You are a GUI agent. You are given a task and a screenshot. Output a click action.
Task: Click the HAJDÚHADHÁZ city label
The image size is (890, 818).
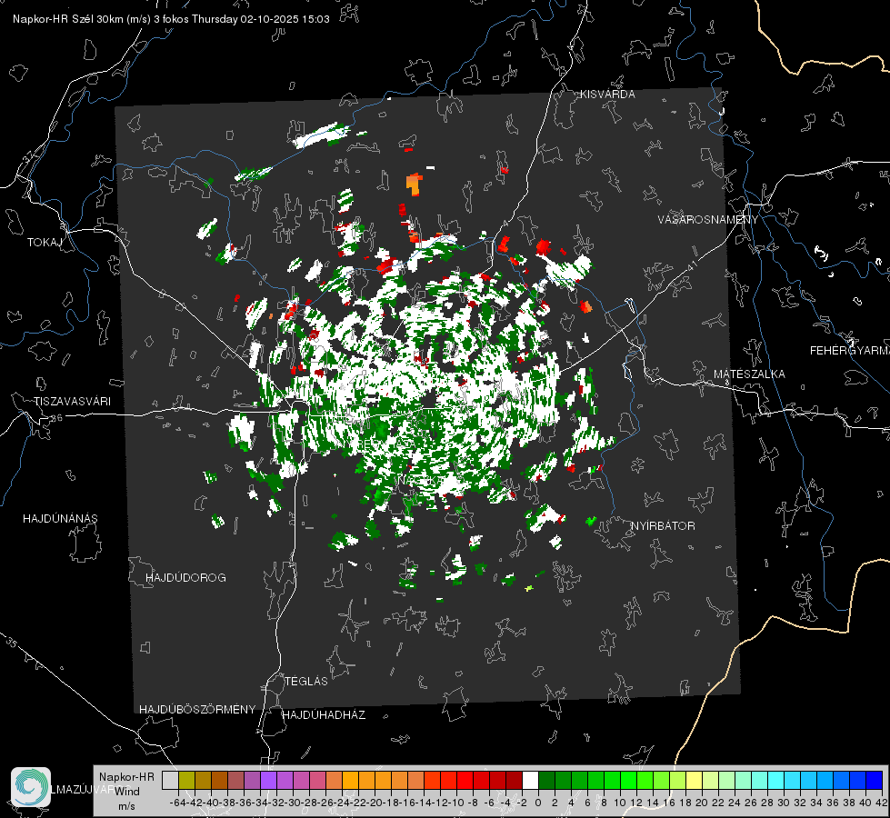(325, 714)
